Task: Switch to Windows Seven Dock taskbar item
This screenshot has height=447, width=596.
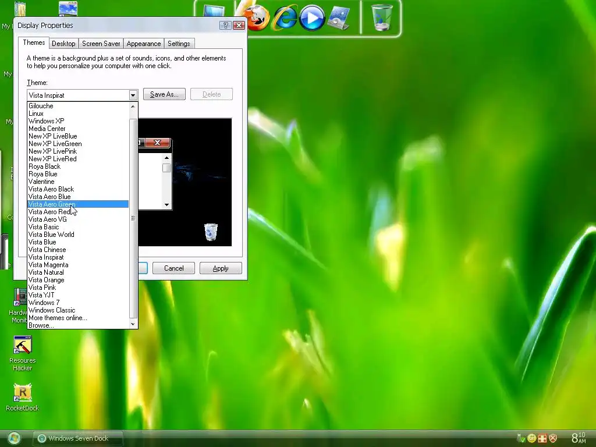Action: 78,438
